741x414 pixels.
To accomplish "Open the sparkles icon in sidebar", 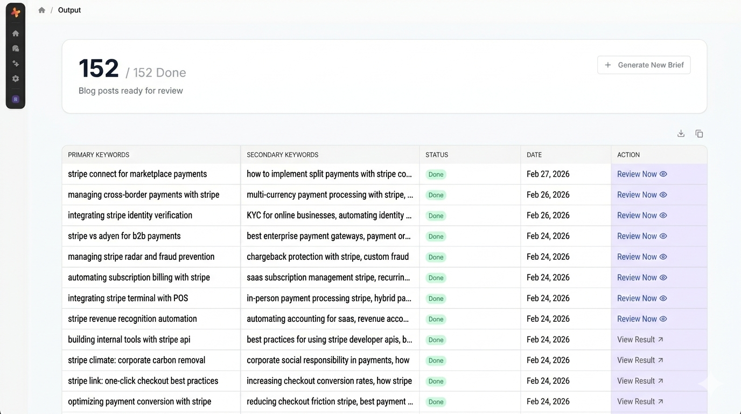I will (x=16, y=64).
